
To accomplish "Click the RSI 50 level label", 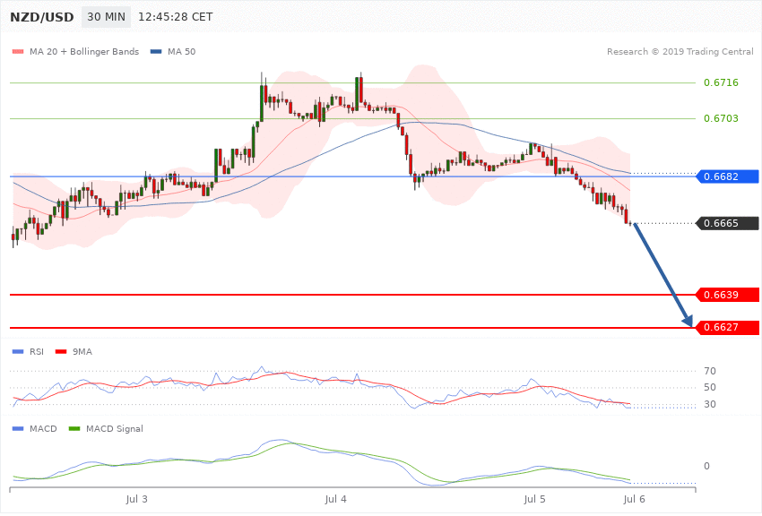I will 709,387.
